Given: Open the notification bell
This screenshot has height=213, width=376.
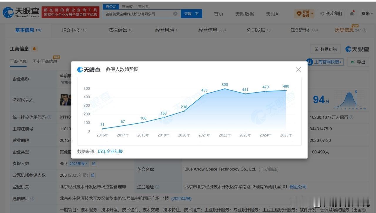Looking at the screenshot, I should click(352, 14).
